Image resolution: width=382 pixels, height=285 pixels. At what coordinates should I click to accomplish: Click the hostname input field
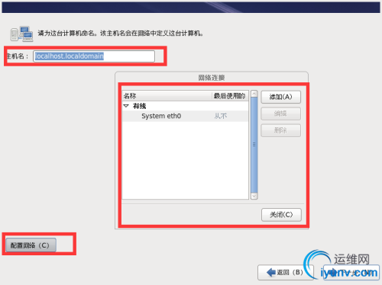click(94, 56)
